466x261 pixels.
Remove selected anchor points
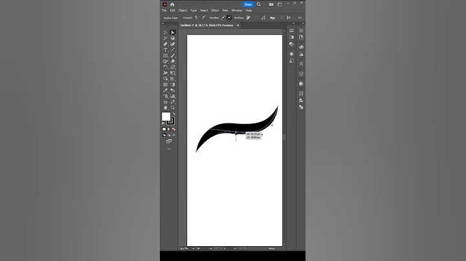point(248,18)
